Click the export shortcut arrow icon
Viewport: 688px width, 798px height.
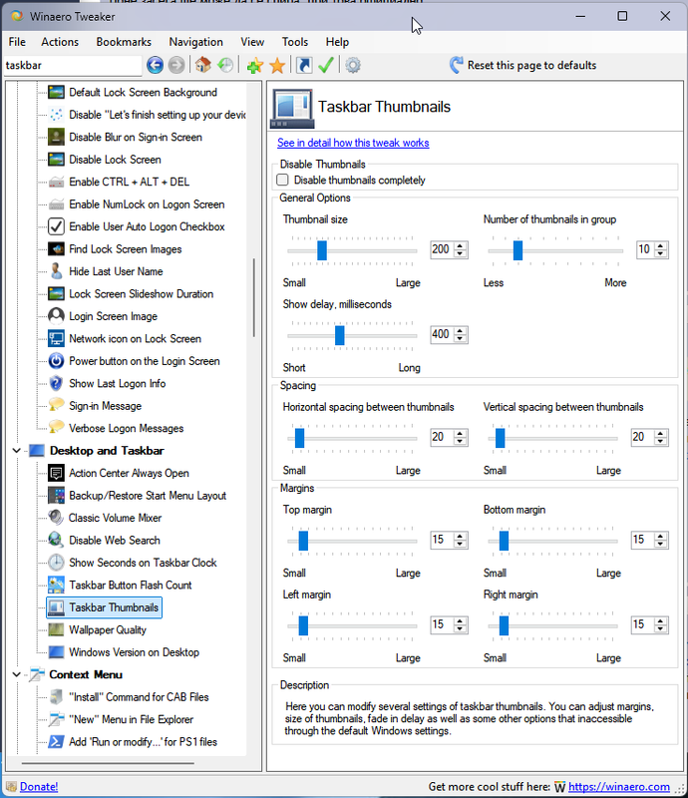pyautogui.click(x=304, y=65)
